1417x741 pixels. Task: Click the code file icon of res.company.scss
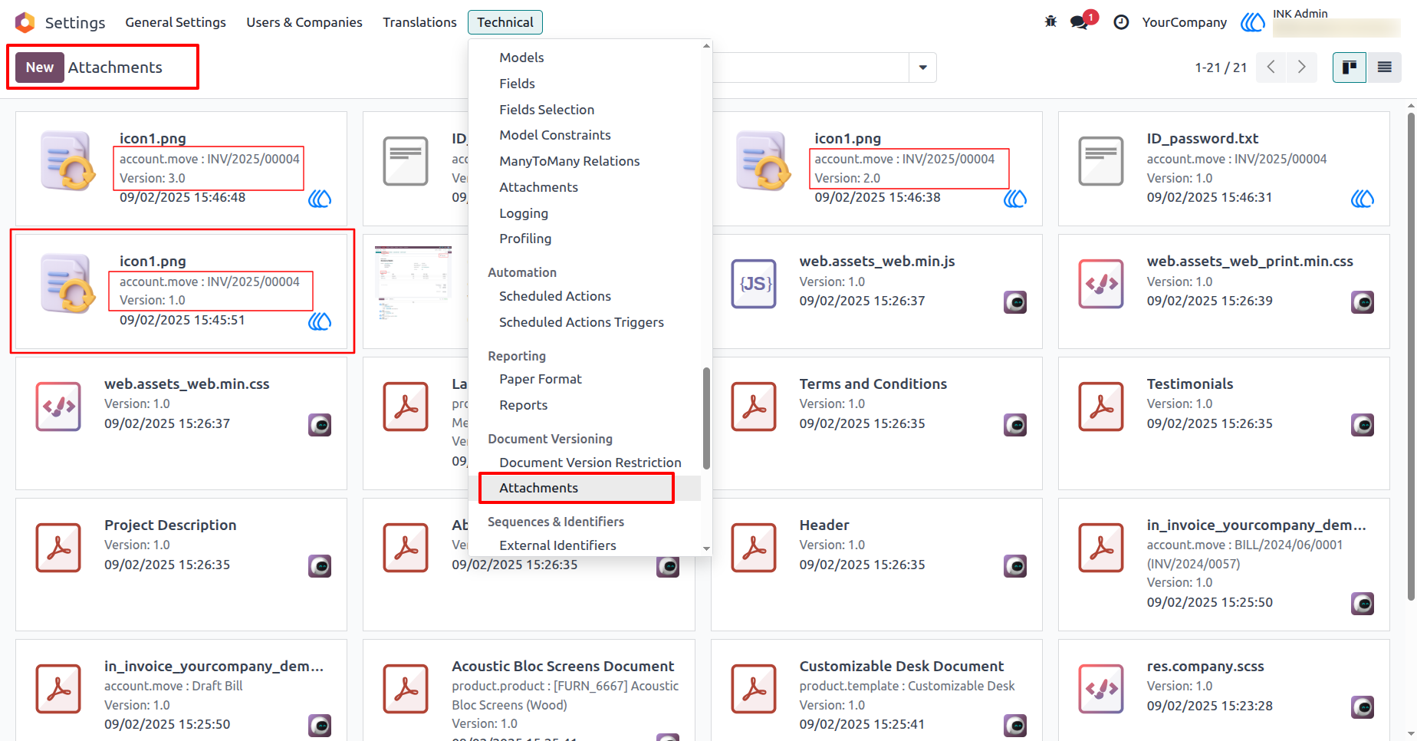(1101, 689)
